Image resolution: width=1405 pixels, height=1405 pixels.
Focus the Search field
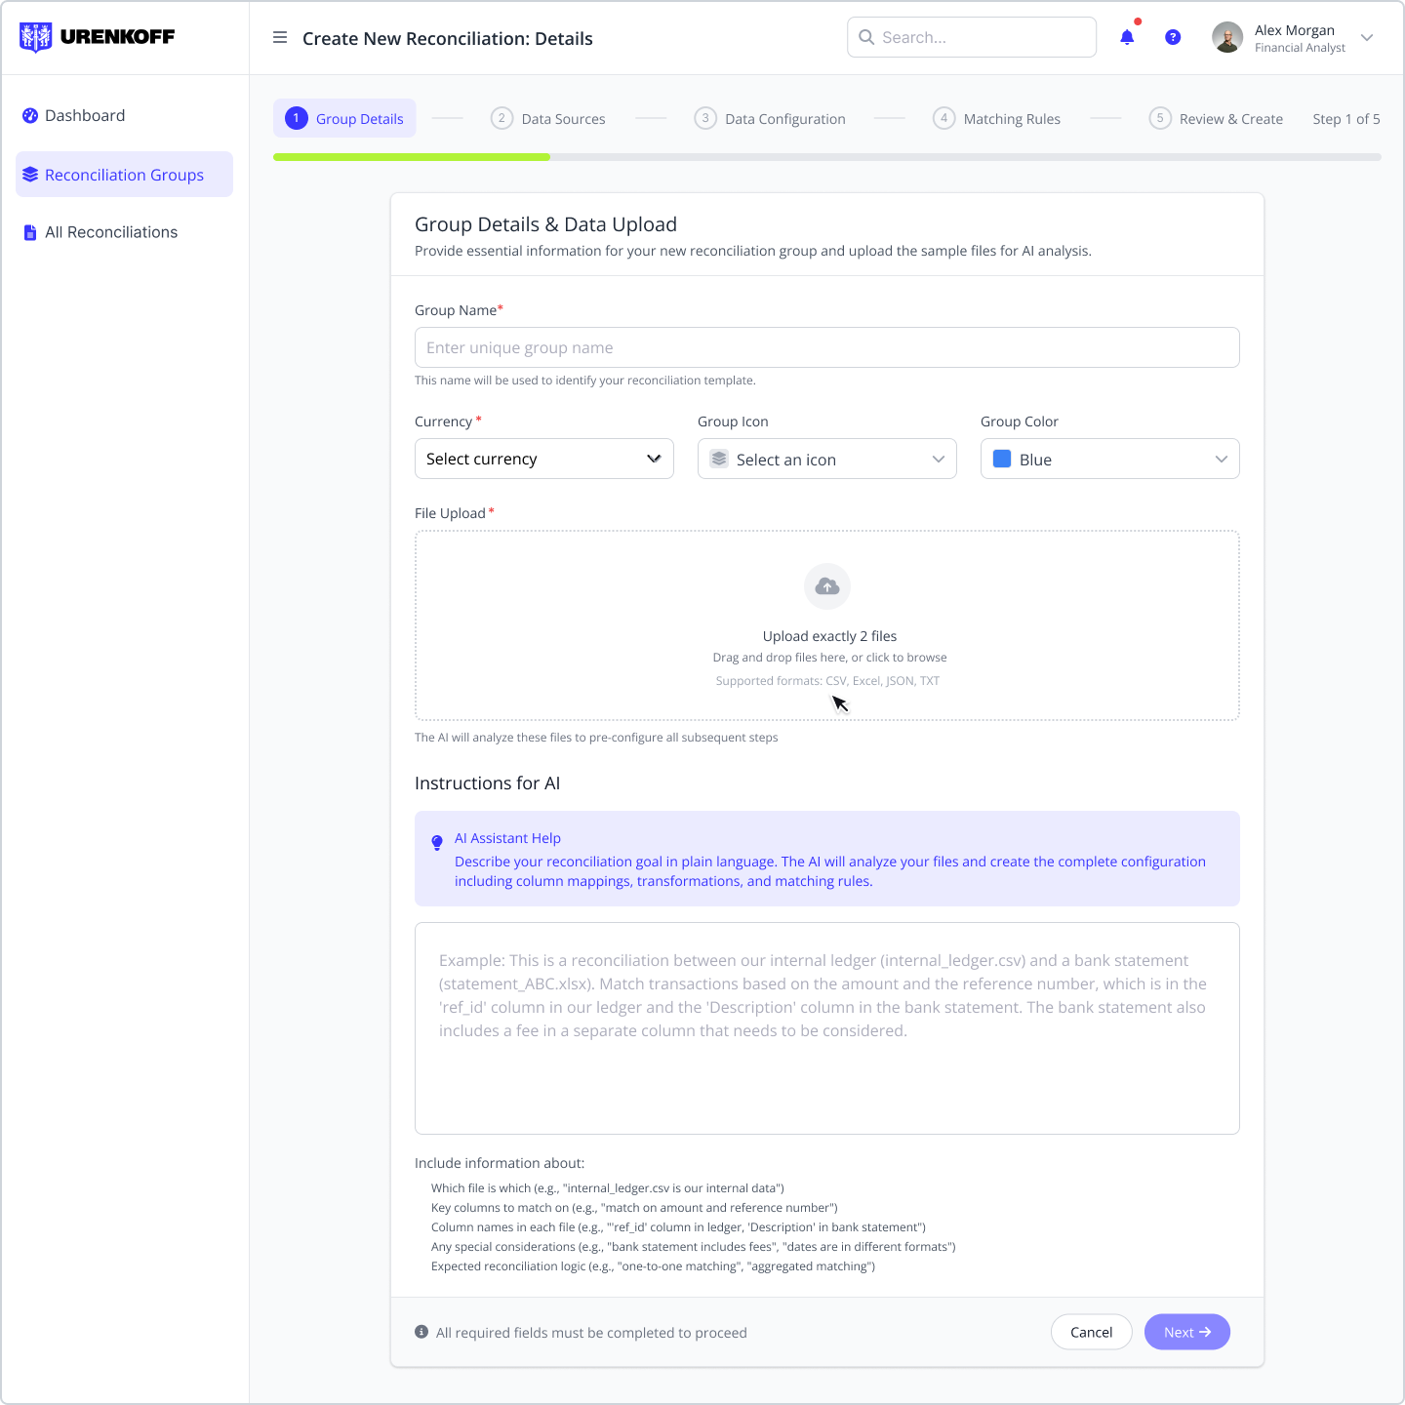[972, 37]
